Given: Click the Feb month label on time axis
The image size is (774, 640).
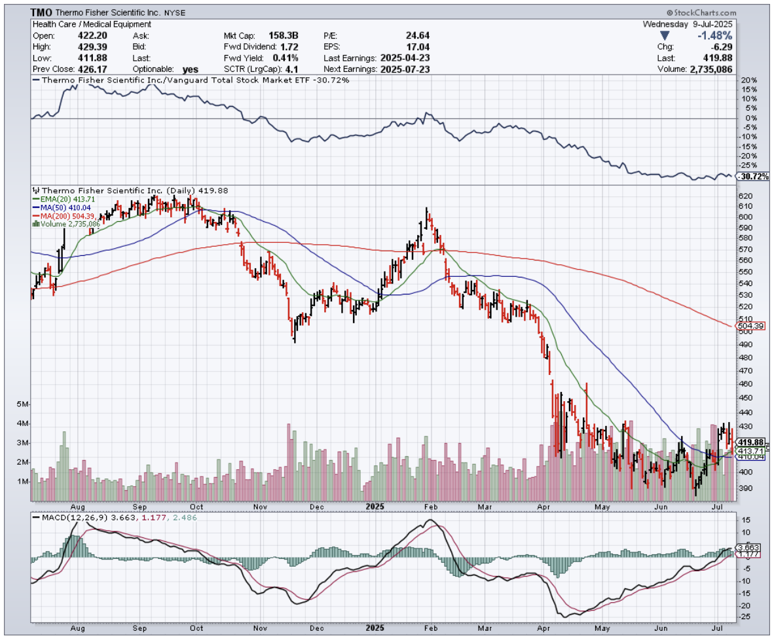Looking at the screenshot, I should coord(430,506).
